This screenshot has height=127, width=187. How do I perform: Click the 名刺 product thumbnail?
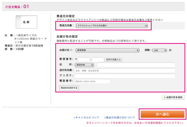(26, 22)
